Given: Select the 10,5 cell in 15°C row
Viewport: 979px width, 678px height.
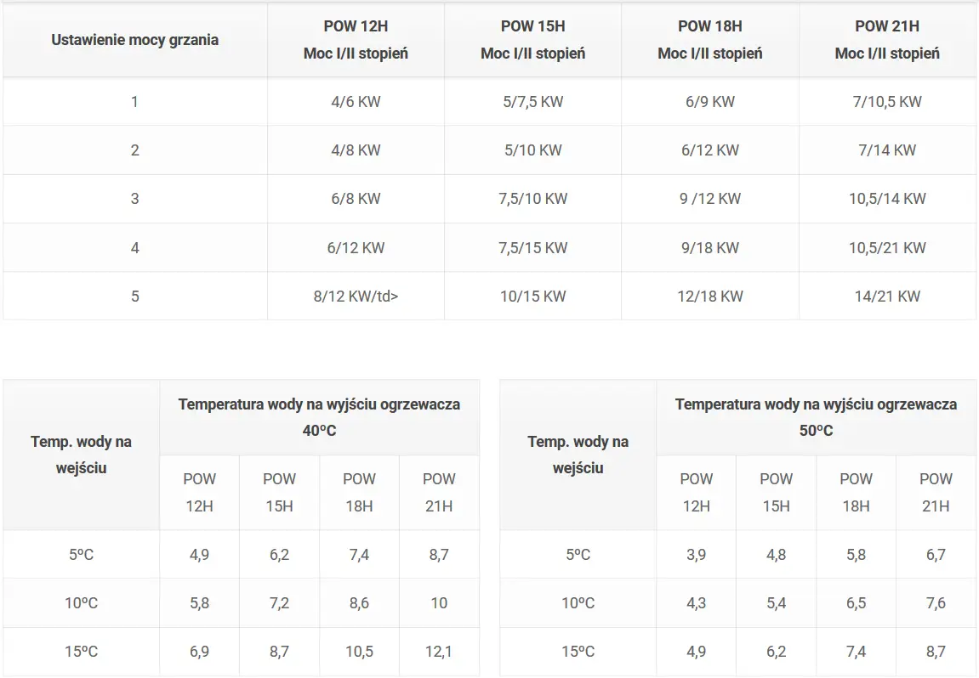Looking at the screenshot, I should click(x=359, y=652).
